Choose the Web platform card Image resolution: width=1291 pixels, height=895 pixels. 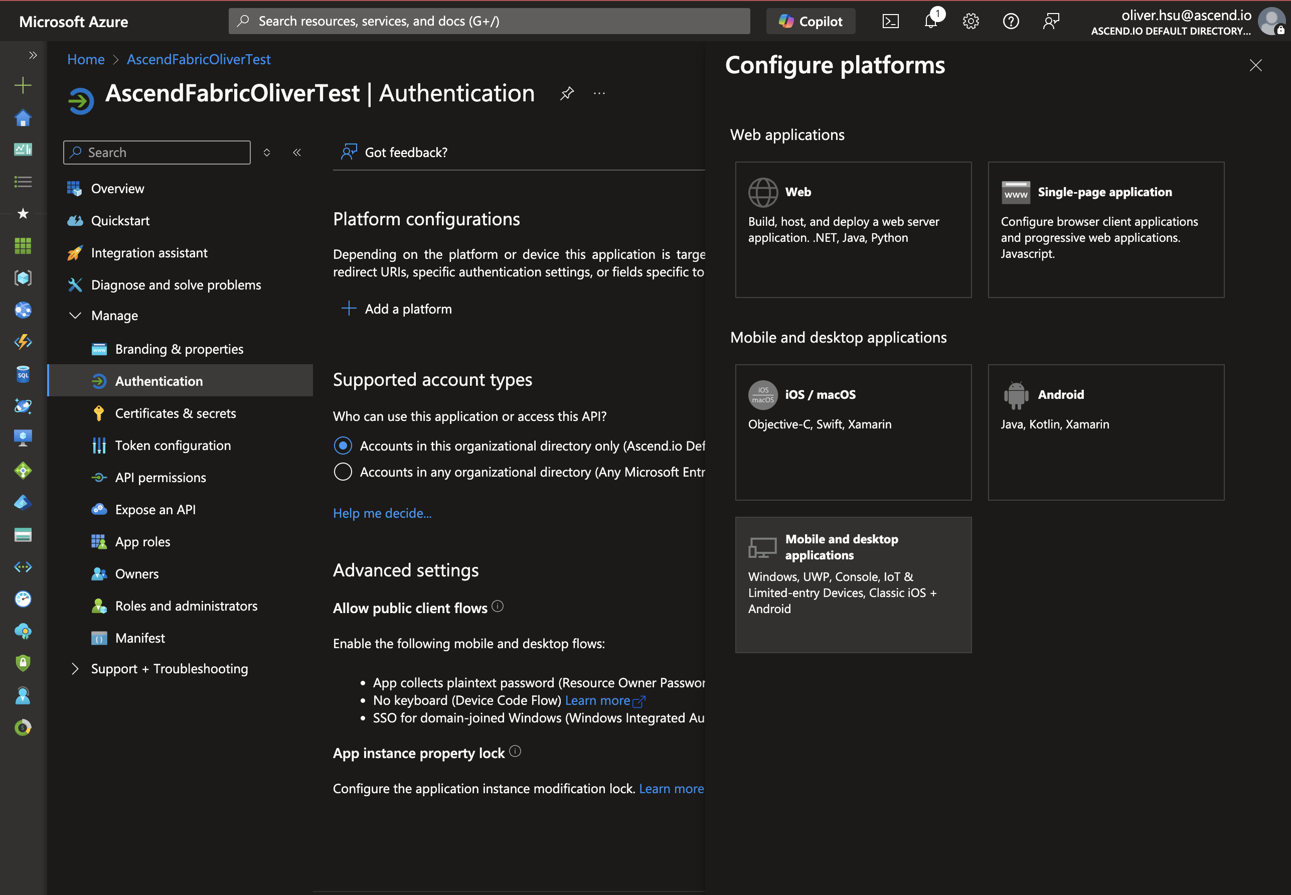853,229
